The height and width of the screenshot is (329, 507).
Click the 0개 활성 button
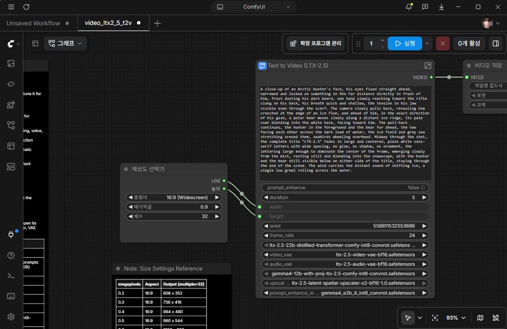click(x=469, y=44)
